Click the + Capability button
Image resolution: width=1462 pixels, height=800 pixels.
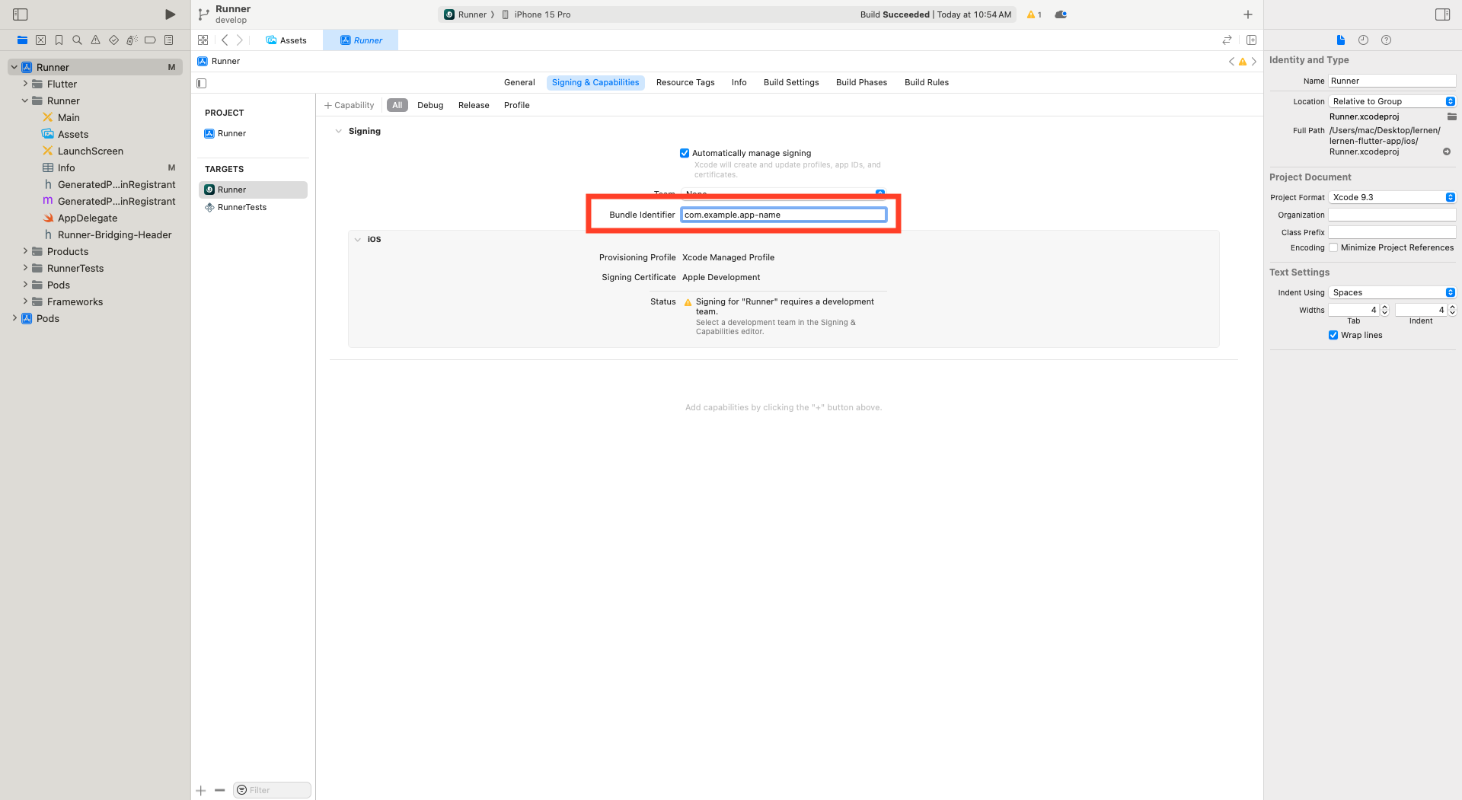(350, 105)
